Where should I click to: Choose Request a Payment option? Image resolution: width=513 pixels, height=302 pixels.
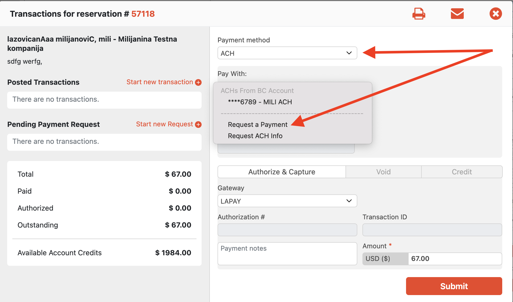coord(258,125)
